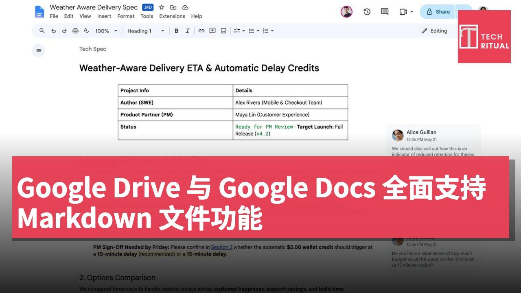
Task: Click the document title Weather Aware Delivery Spec
Action: click(x=94, y=7)
